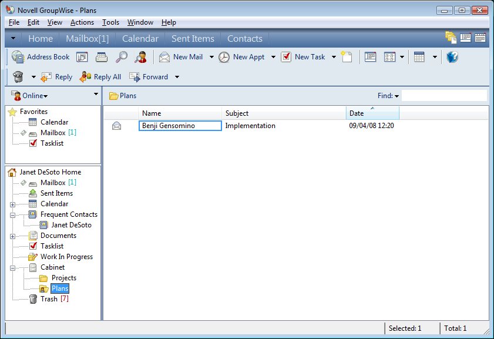Click the stacked folders icon on nav bar
Screen dimensions: 494x339
click(451, 38)
